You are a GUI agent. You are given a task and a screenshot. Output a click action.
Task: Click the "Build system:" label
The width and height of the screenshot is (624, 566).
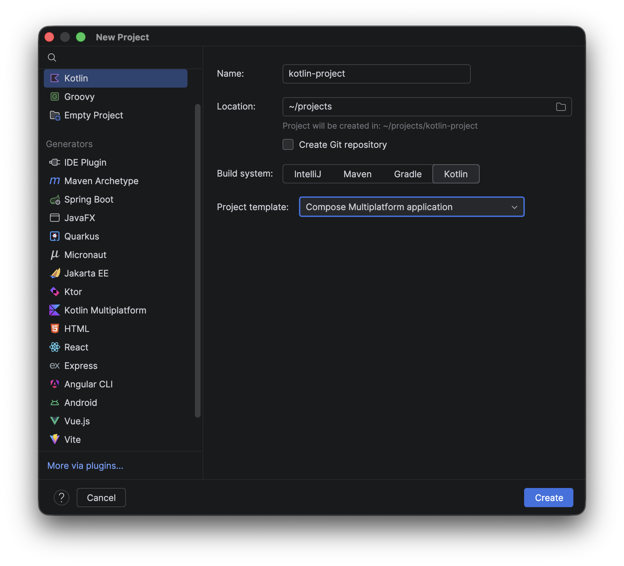pos(245,173)
